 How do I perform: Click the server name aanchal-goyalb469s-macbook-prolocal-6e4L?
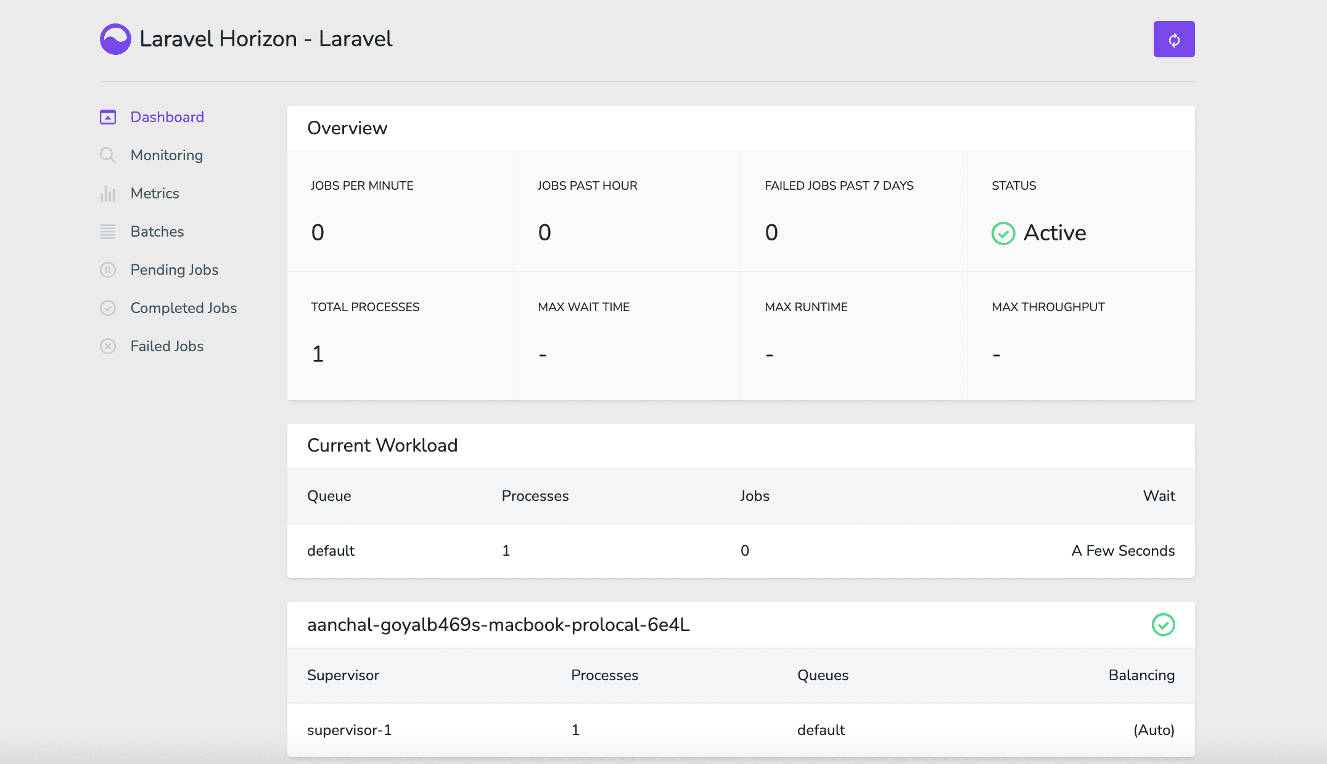(x=498, y=624)
